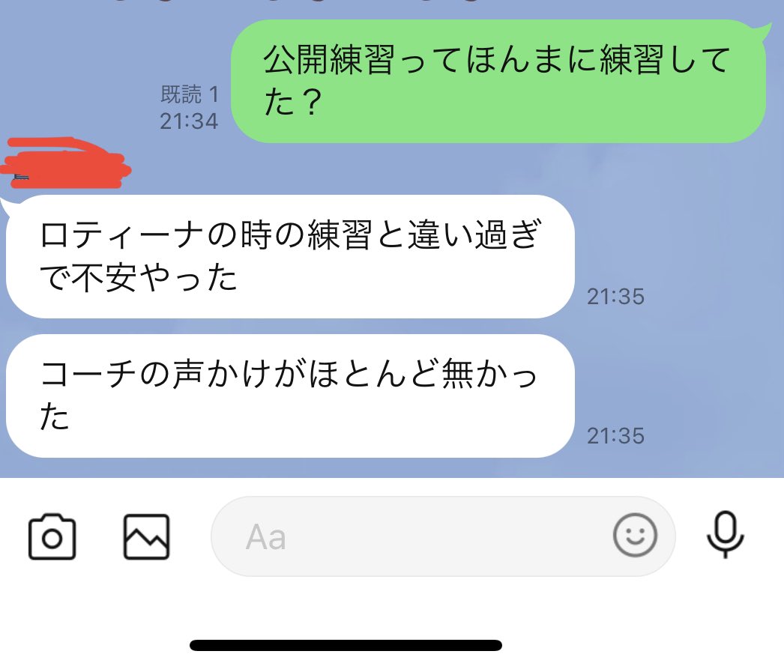The image size is (784, 669).
Task: Open the camera from the chat bar
Action: [52, 537]
